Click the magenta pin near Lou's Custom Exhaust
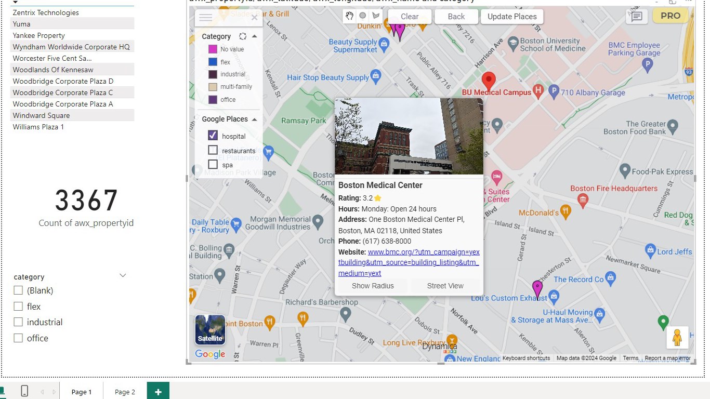This screenshot has height=399, width=710. point(537,289)
